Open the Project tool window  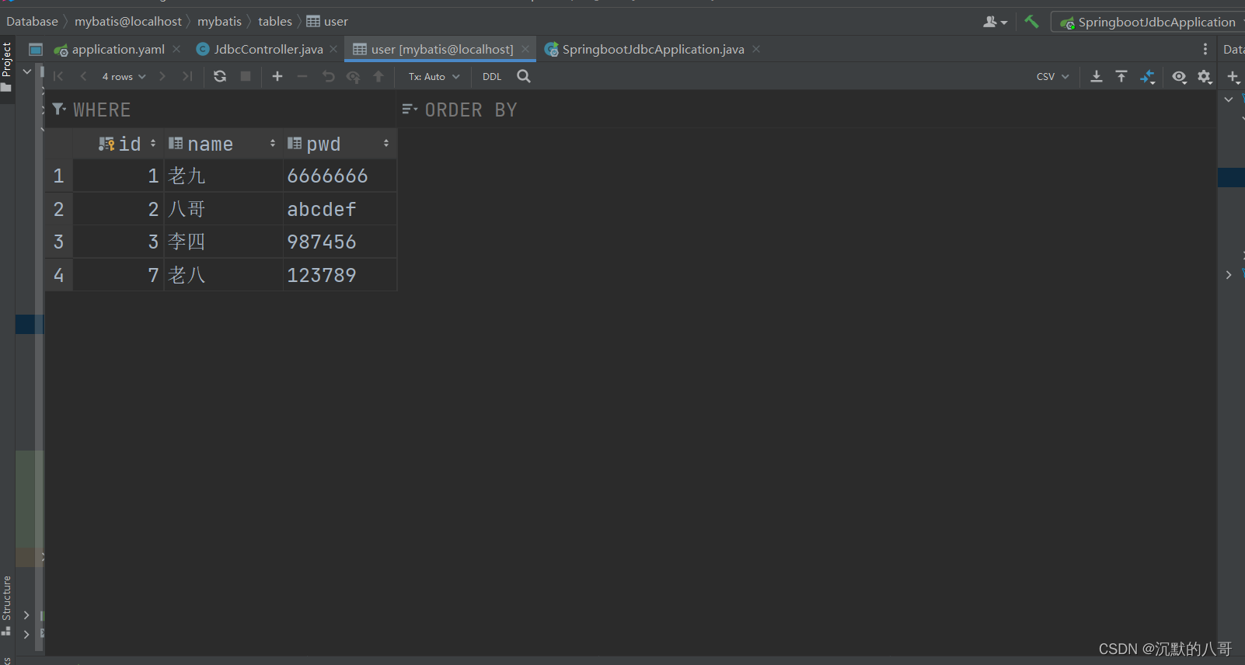(7, 67)
